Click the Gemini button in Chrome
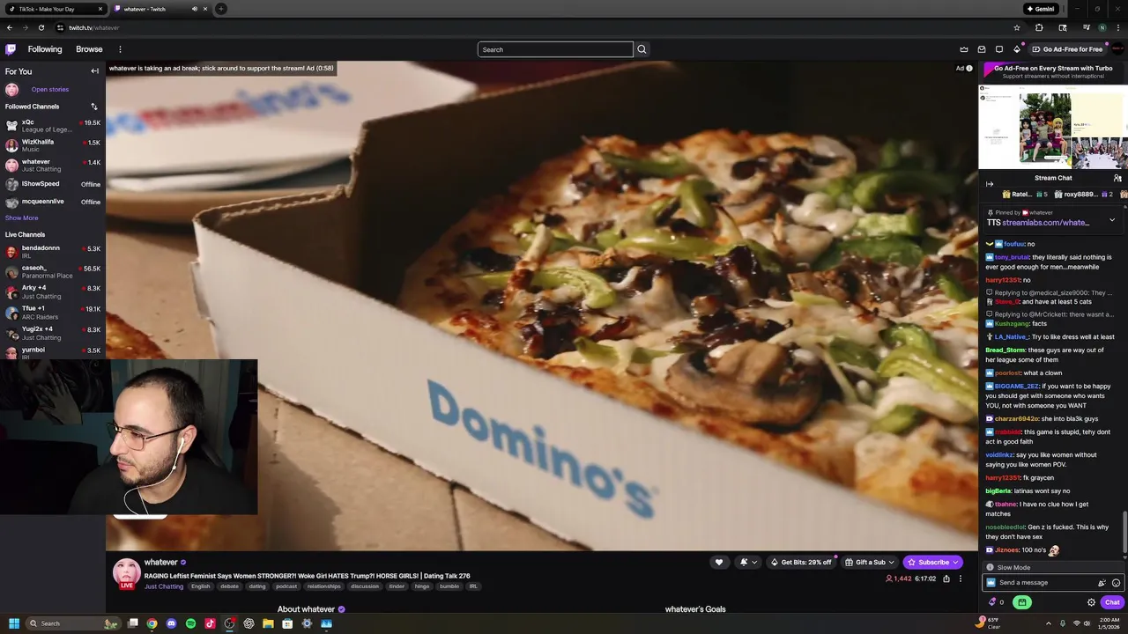1128x634 pixels. (x=1040, y=9)
